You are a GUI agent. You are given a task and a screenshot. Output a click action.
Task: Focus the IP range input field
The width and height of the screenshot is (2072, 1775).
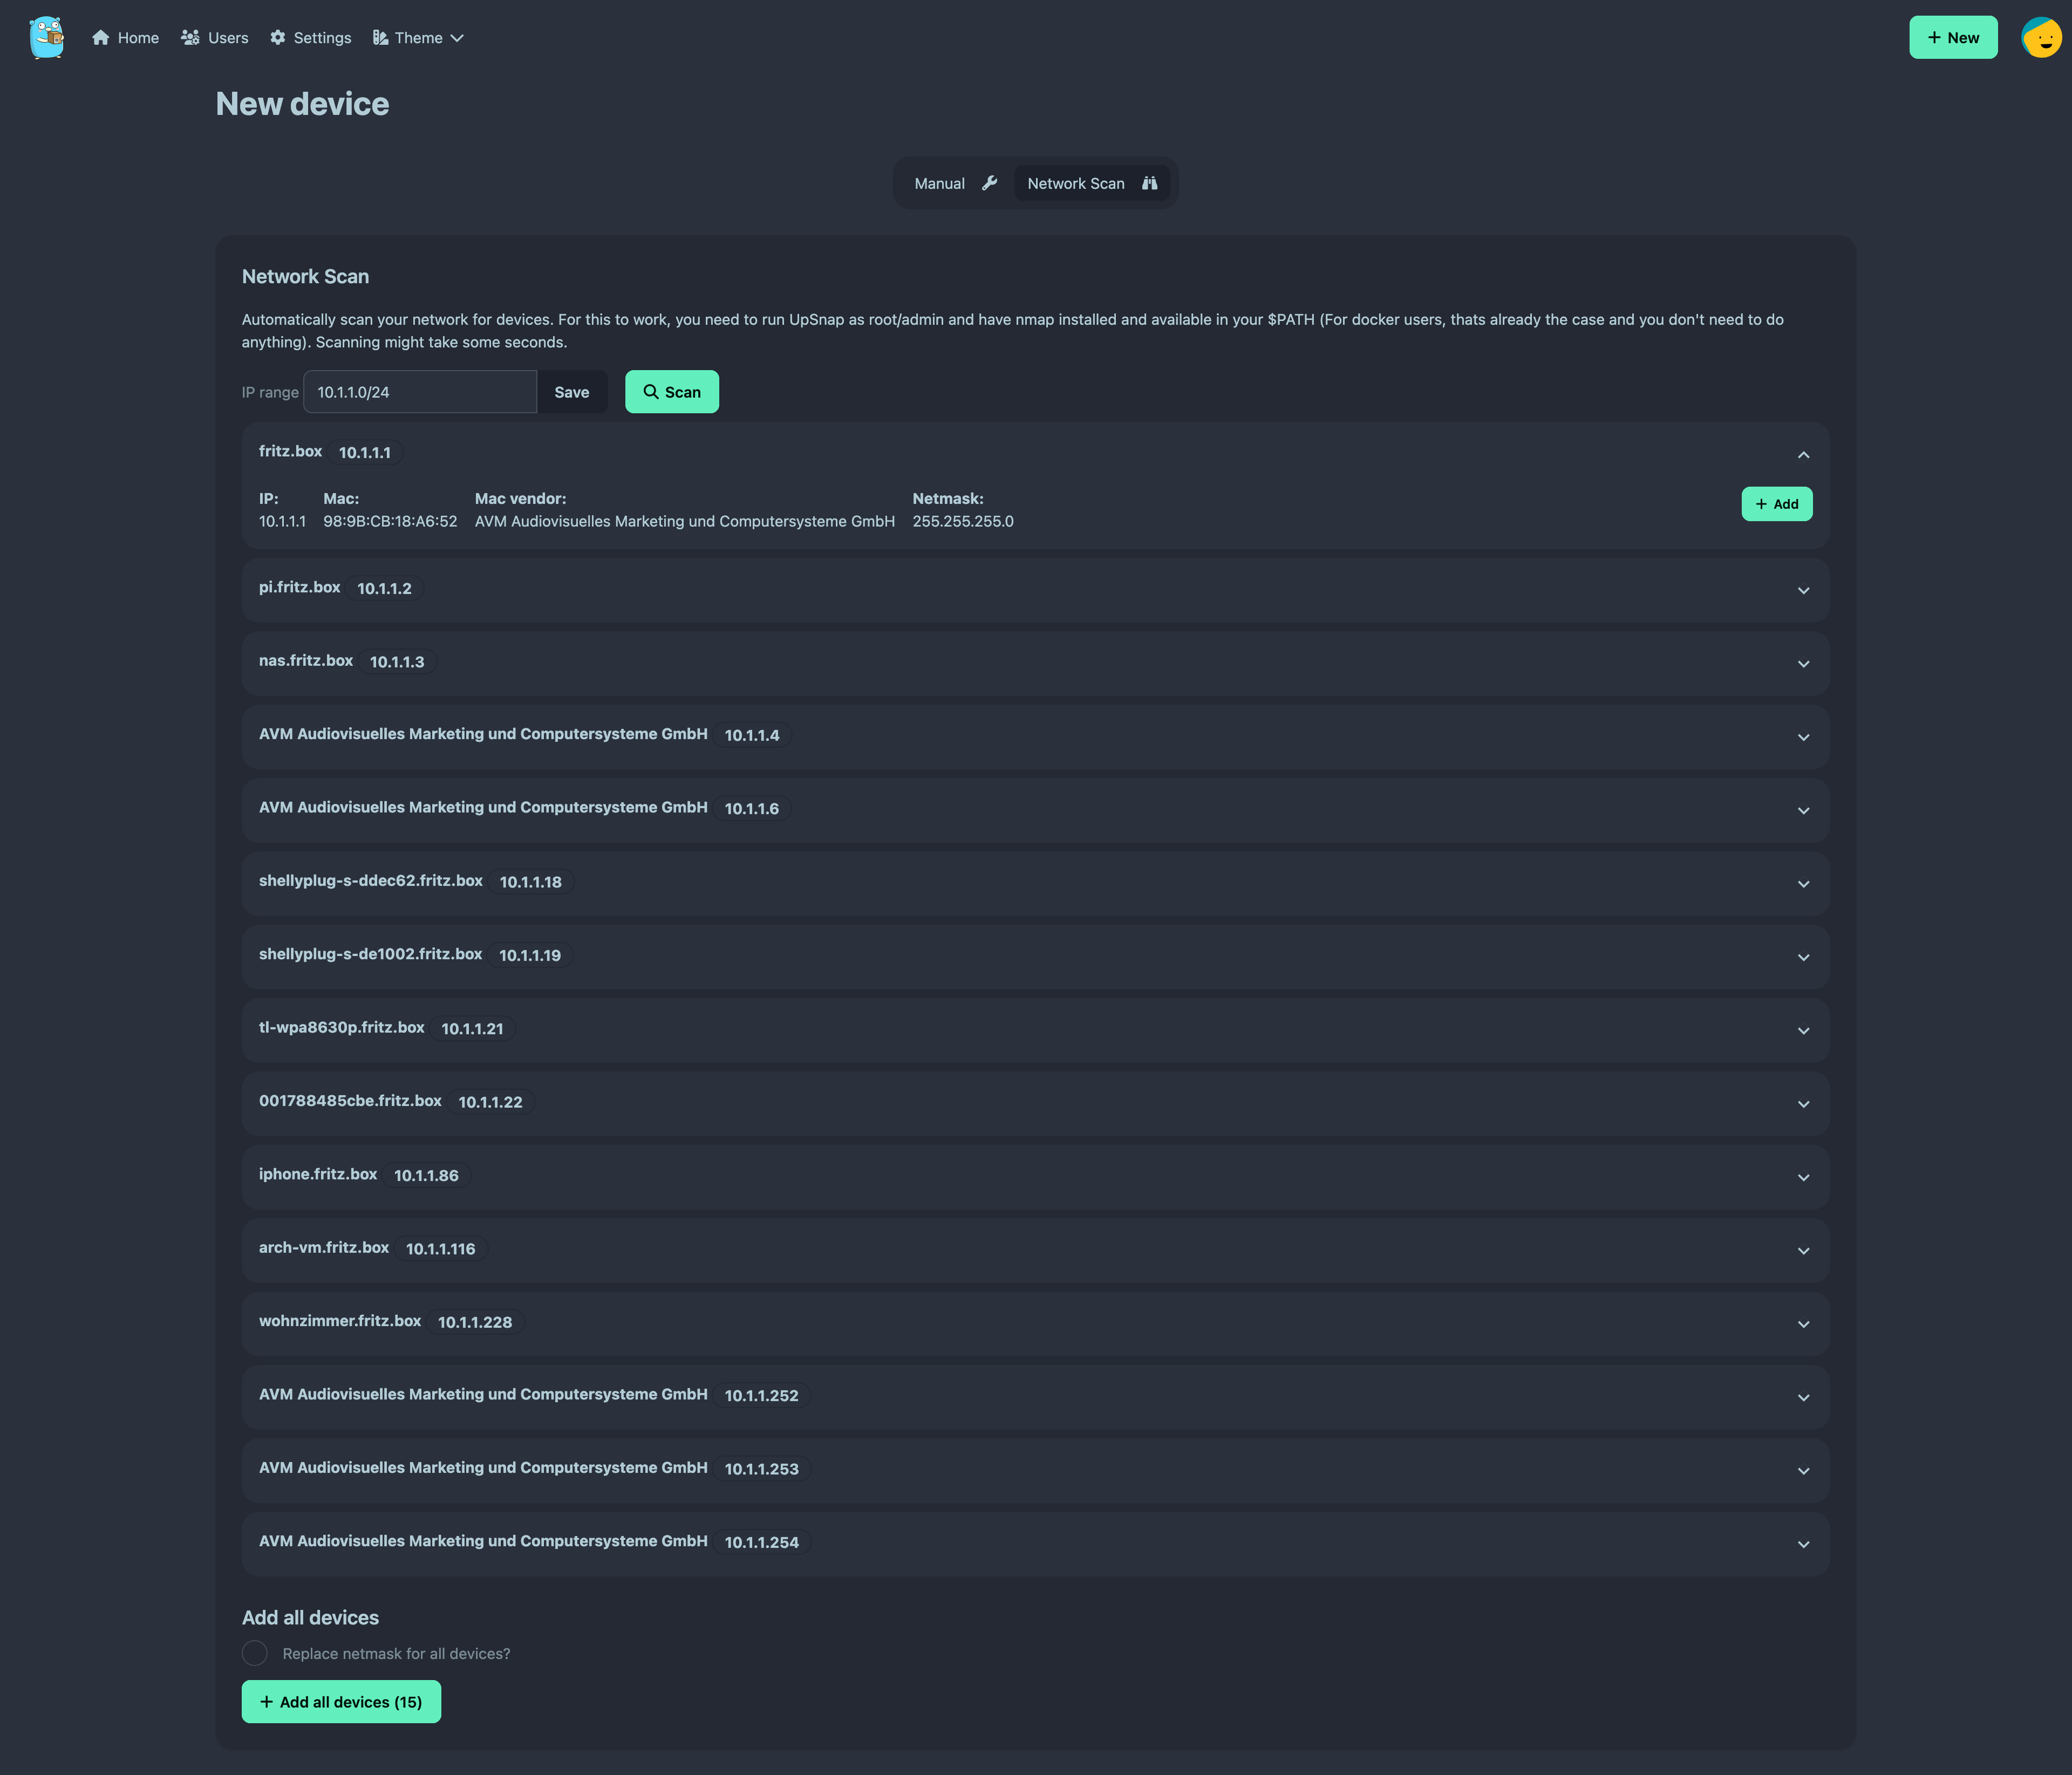click(420, 392)
